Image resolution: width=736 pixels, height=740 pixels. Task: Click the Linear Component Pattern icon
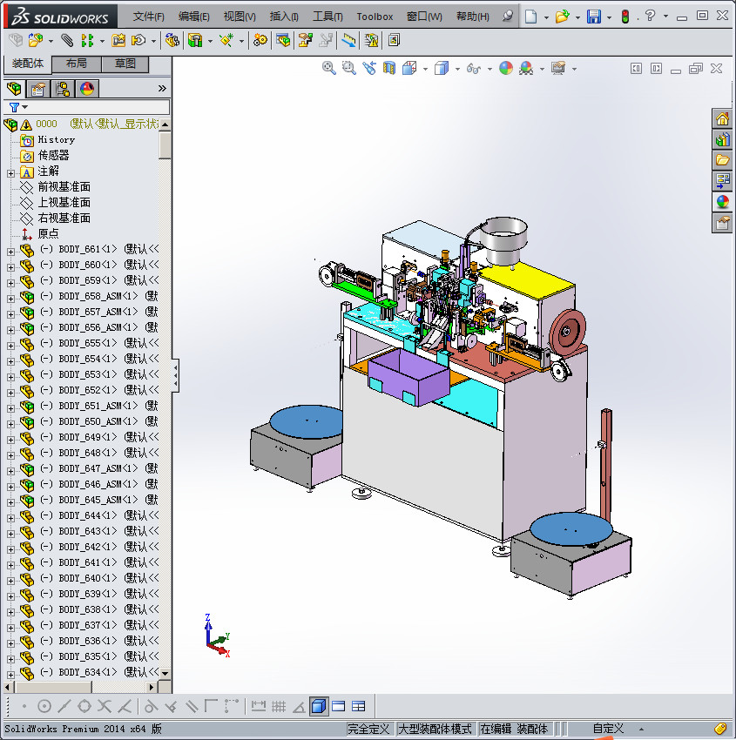(x=88, y=41)
